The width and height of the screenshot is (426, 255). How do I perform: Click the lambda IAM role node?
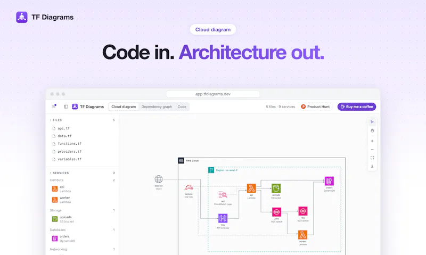[x=189, y=188]
